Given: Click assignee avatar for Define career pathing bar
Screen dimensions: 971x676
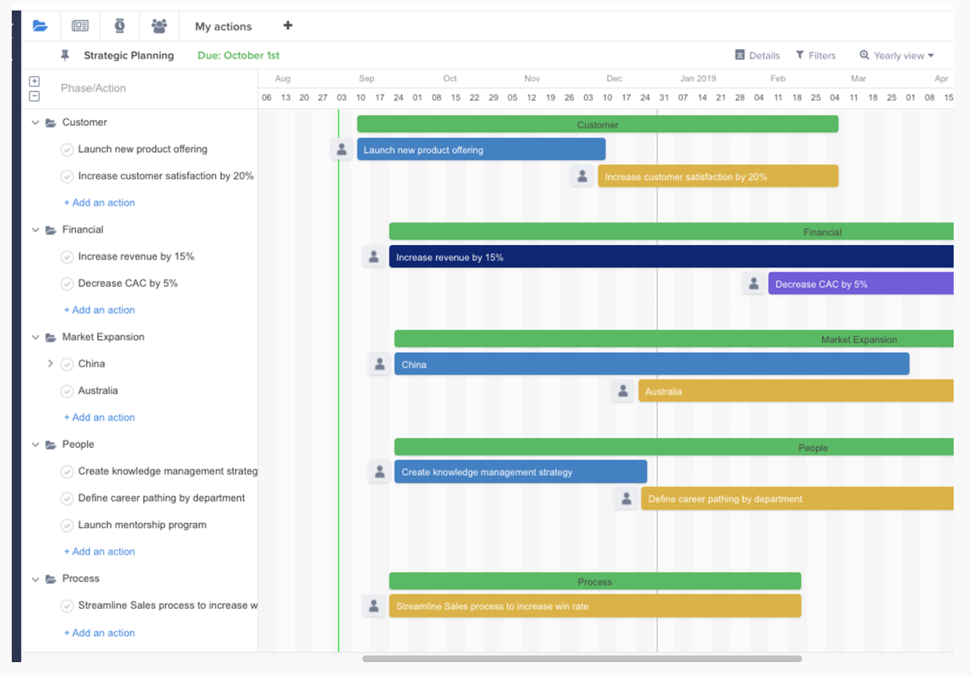Looking at the screenshot, I should [x=626, y=499].
